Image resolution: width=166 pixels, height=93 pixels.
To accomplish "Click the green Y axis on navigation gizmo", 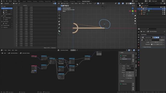I will [x=133, y=11].
